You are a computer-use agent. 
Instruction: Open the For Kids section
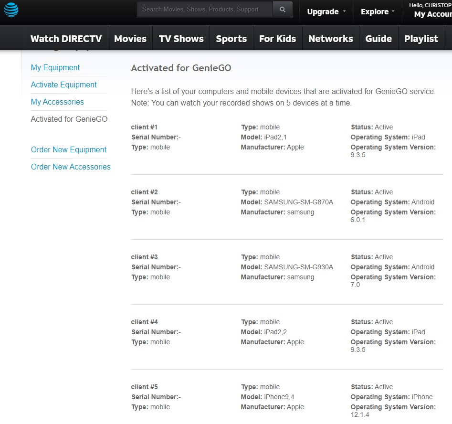[x=278, y=39]
